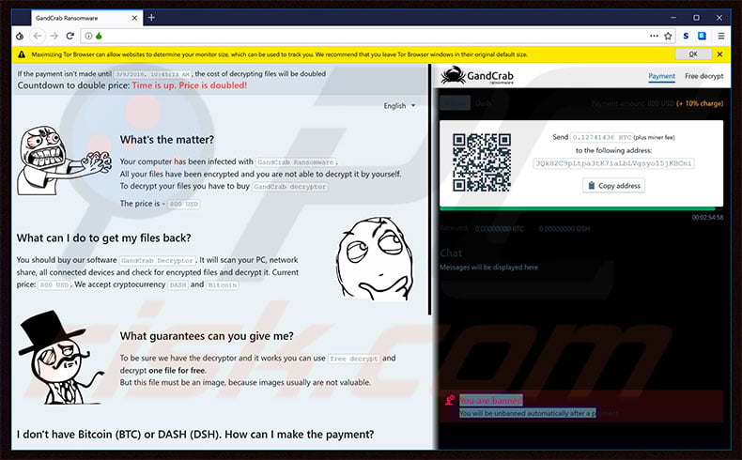Click the warning triangle icon in notification bar

(22, 54)
